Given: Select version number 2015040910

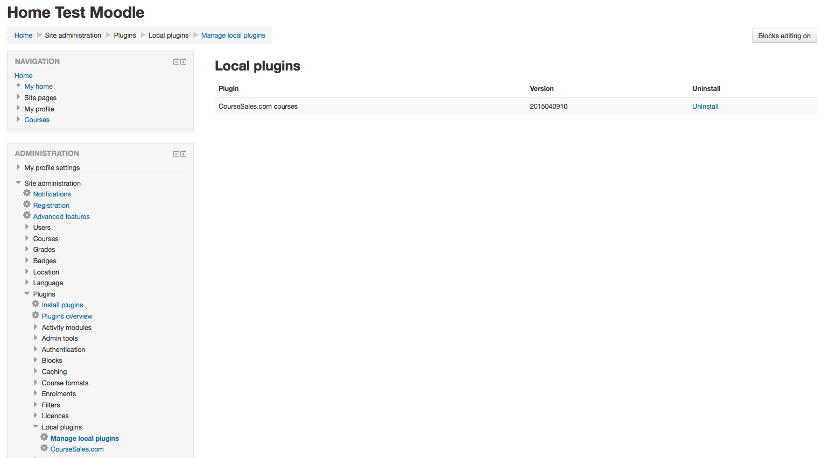Looking at the screenshot, I should click(549, 107).
